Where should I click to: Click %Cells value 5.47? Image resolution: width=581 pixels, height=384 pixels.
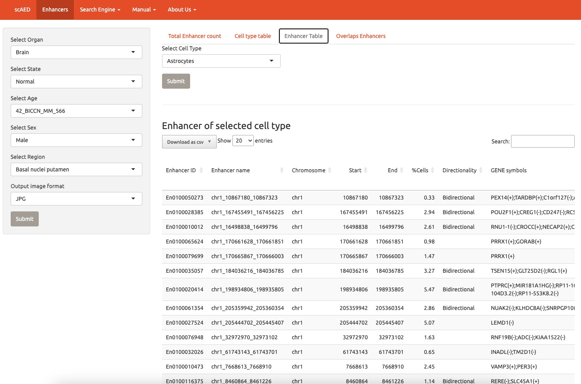coord(429,289)
